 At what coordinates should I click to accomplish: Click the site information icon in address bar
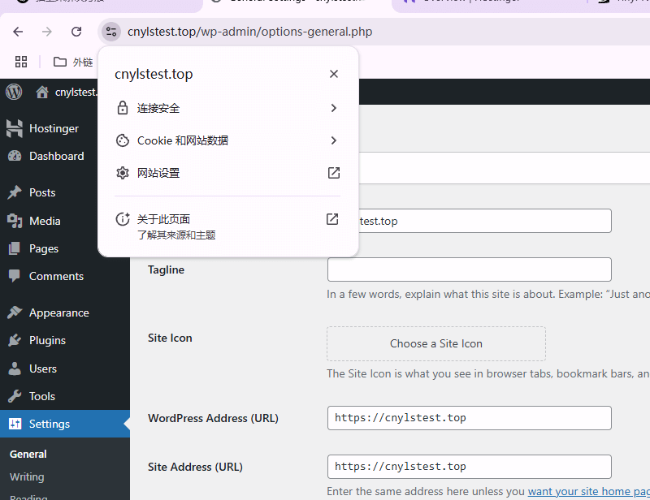point(110,32)
